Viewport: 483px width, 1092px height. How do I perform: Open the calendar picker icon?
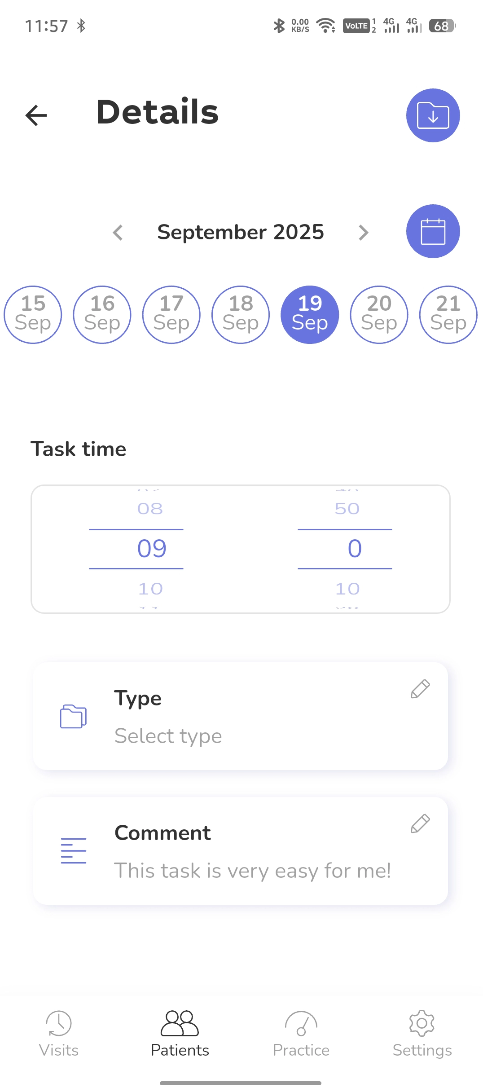tap(432, 231)
